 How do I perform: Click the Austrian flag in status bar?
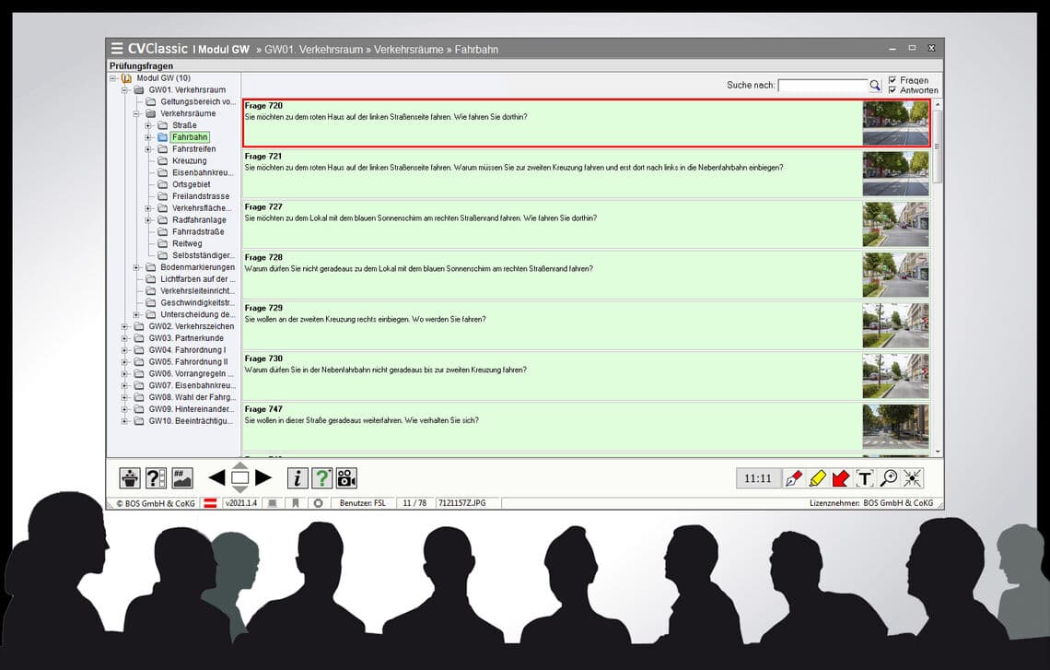[210, 503]
